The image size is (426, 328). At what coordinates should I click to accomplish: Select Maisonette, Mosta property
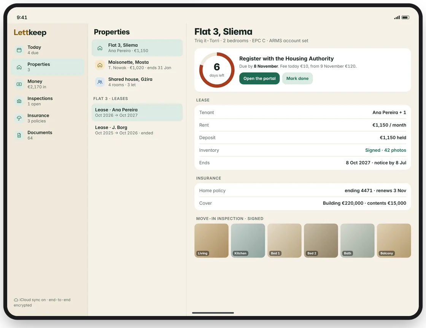coord(137,65)
